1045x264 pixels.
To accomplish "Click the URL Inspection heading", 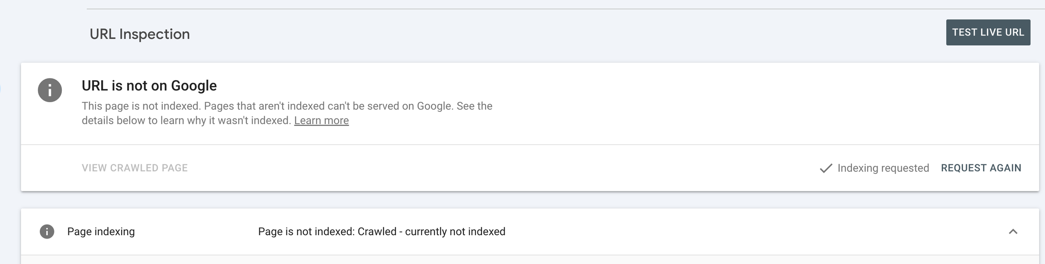I will (140, 34).
